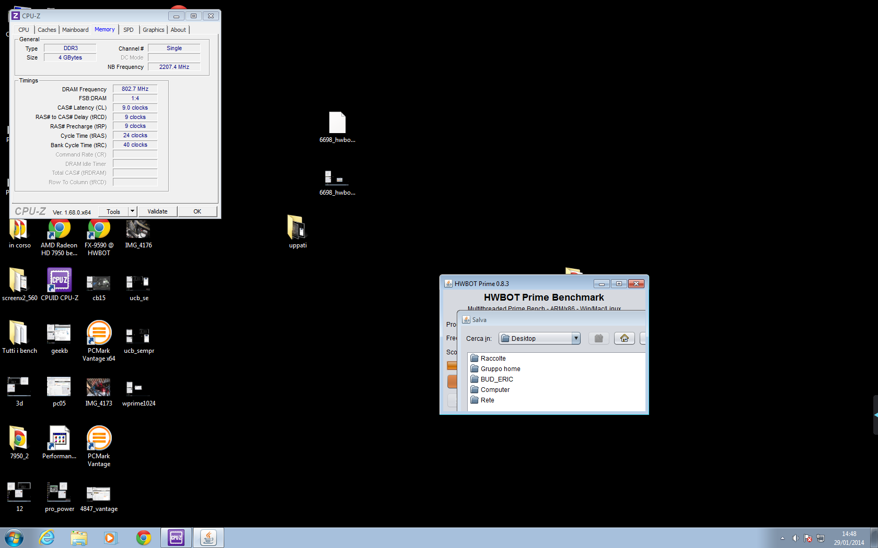
Task: Click the up-one-level folder icon in Salva dialog
Action: point(599,338)
